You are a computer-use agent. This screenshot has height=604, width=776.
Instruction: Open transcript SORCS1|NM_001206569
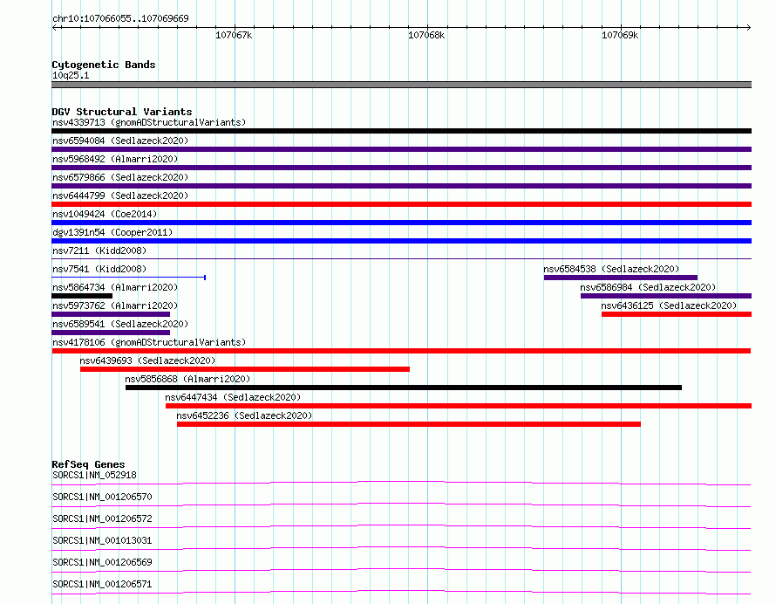pyautogui.click(x=102, y=562)
